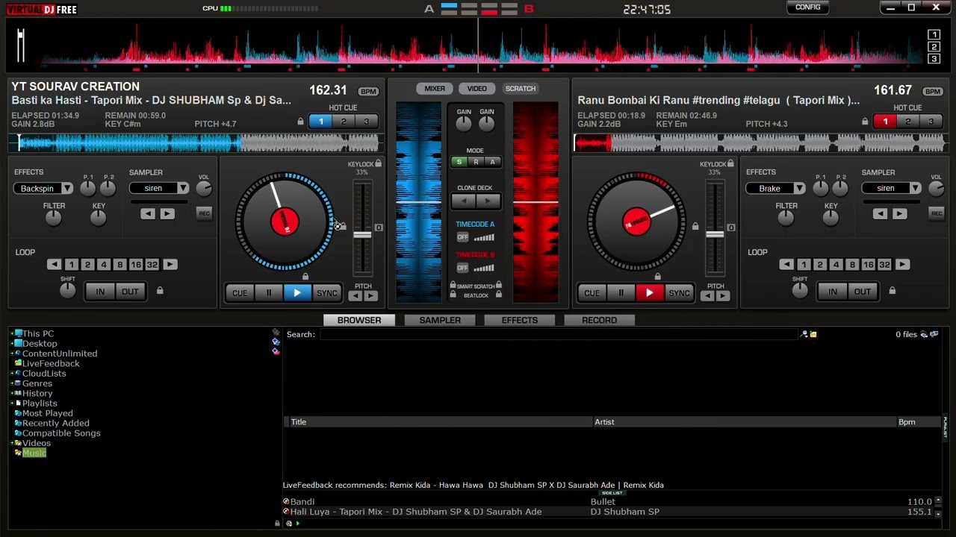956x537 pixels.
Task: Set right deck loop length to 8
Action: (851, 265)
